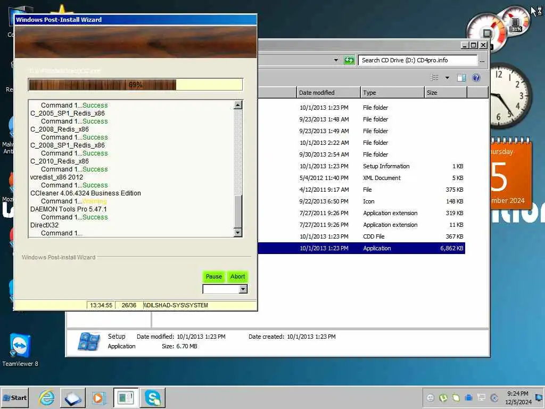Click the Start button on taskbar
This screenshot has height=409, width=545.
coord(14,397)
